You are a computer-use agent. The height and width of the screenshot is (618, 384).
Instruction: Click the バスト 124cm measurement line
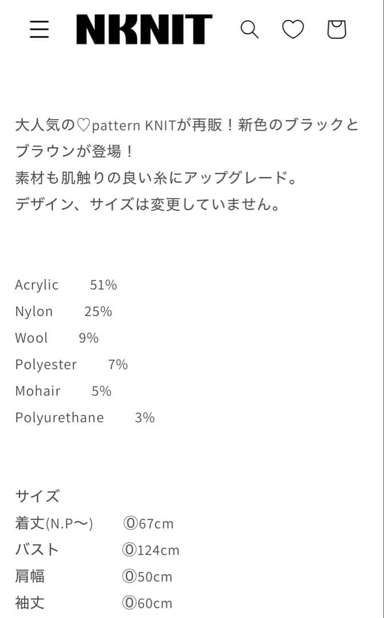pos(97,550)
